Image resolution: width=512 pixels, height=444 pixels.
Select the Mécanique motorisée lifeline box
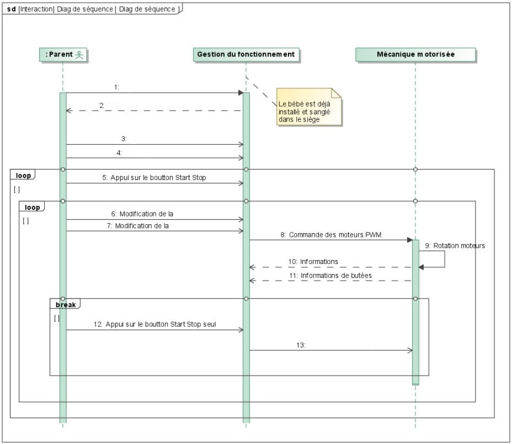pyautogui.click(x=415, y=55)
